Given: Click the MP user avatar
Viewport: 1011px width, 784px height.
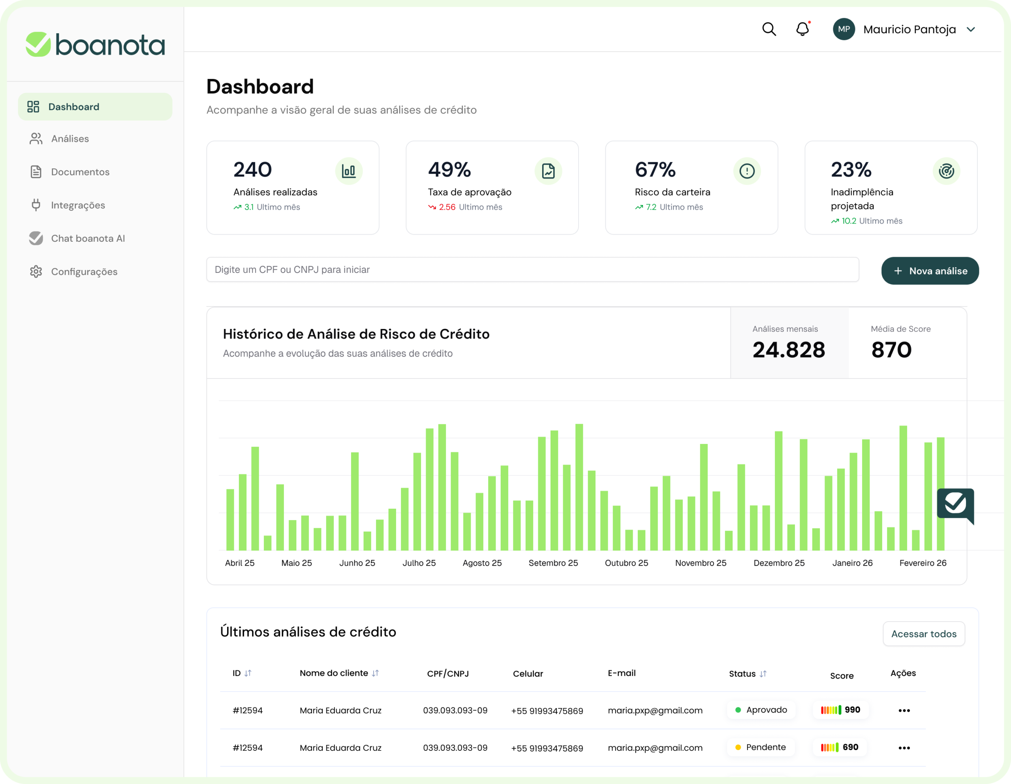Looking at the screenshot, I should point(844,29).
